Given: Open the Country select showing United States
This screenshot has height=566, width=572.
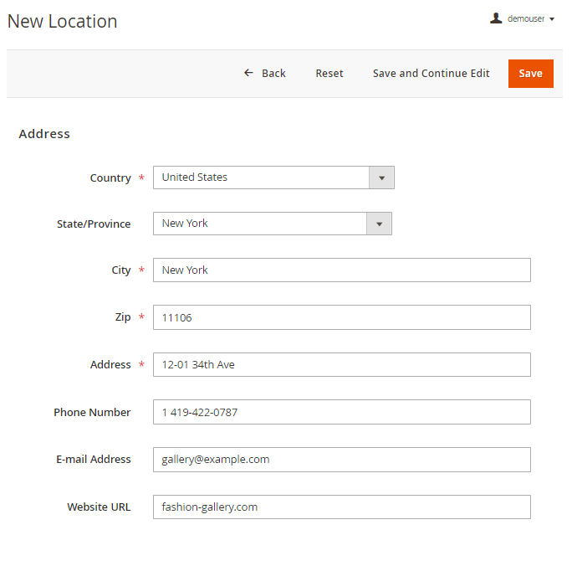Looking at the screenshot, I should [261, 178].
